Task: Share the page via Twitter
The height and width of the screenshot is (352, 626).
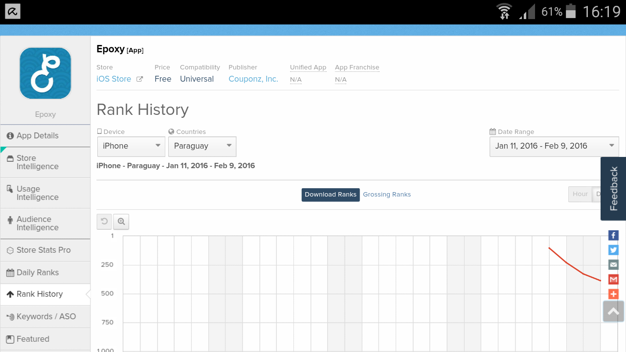Action: (x=613, y=250)
